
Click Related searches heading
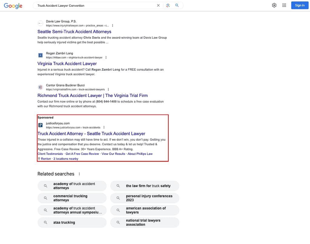(56, 174)
